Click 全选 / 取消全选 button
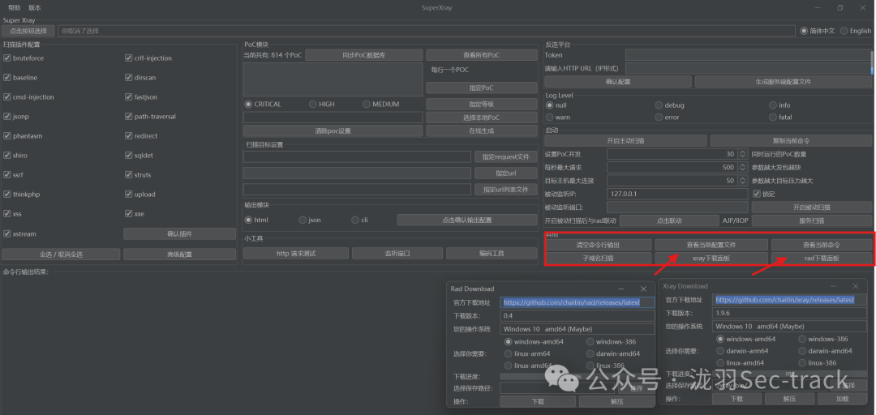Screen dimensions: 876x415 click(61, 255)
